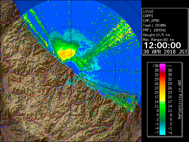Click the 'CAPPI' product type text
The height and width of the screenshot is (142, 189).
[x=148, y=16]
